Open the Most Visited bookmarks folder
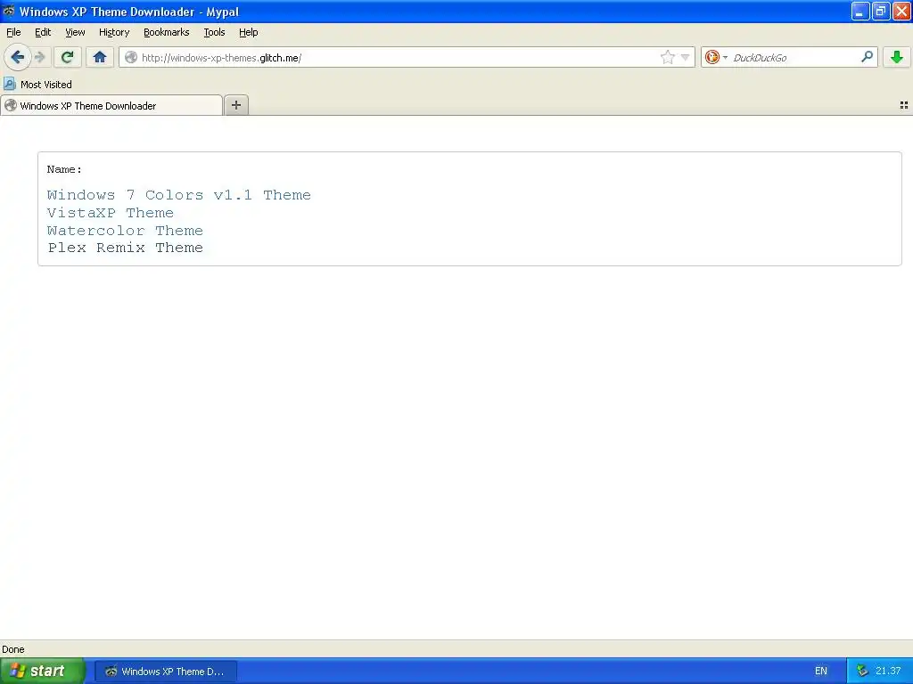 point(37,85)
